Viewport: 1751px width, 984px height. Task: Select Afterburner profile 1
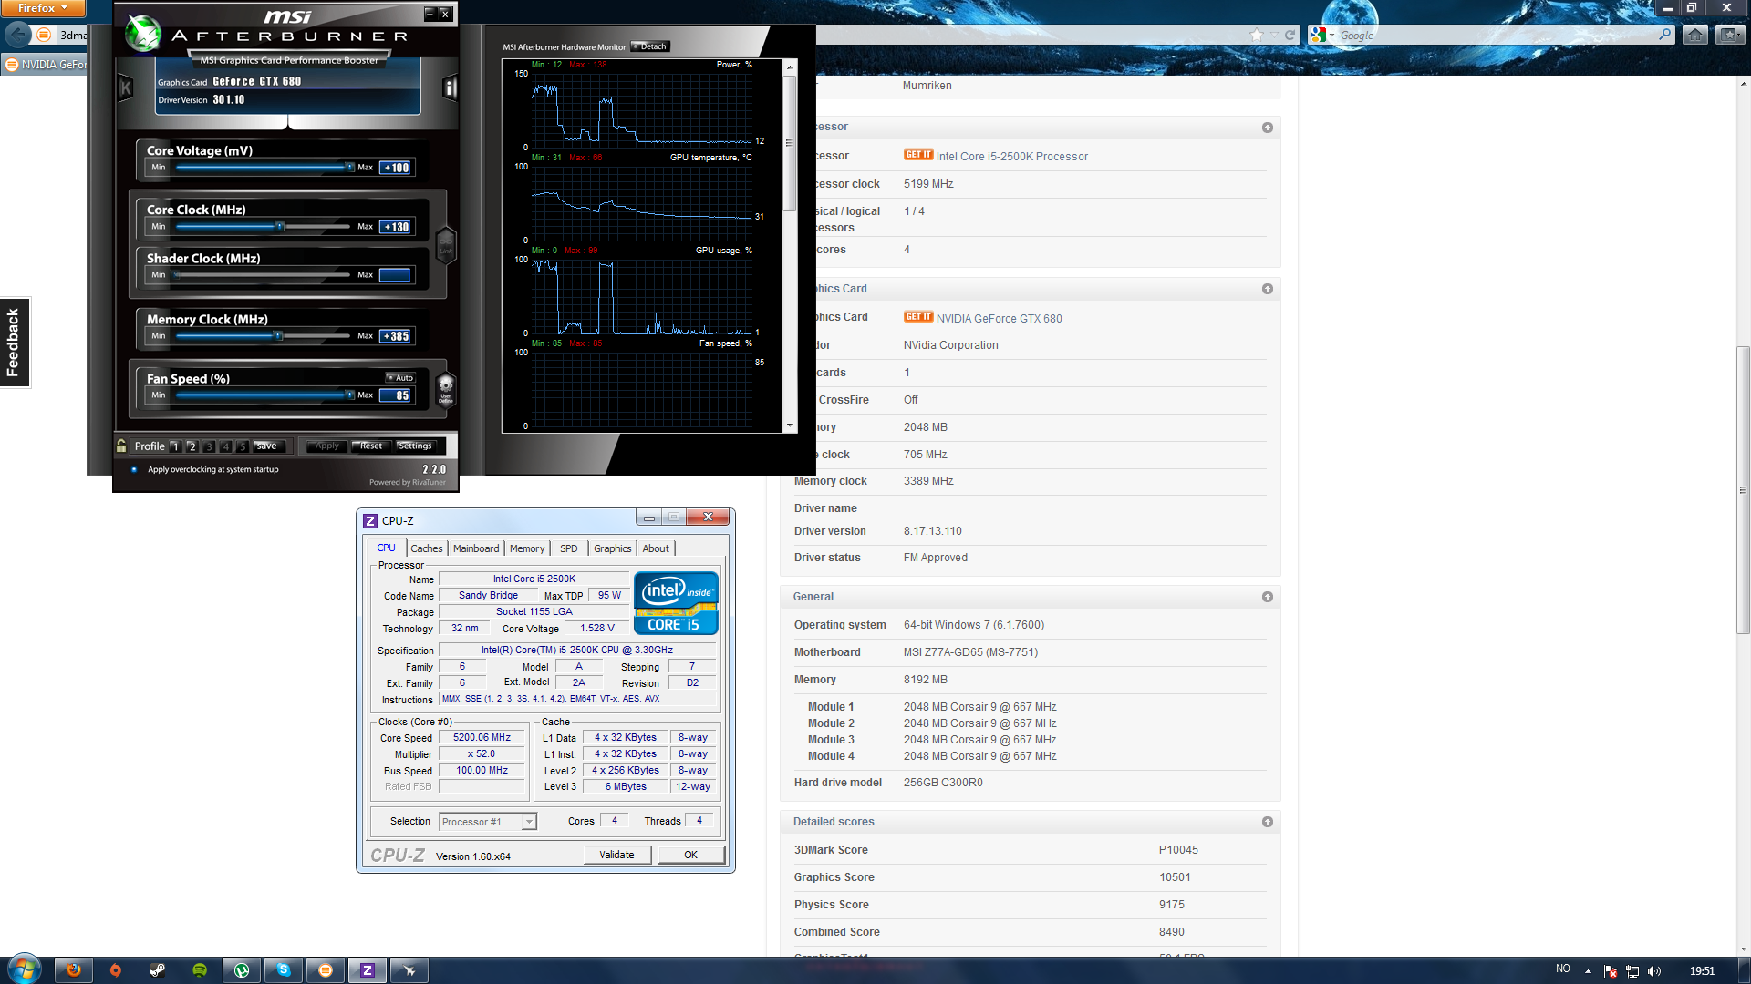tap(175, 446)
